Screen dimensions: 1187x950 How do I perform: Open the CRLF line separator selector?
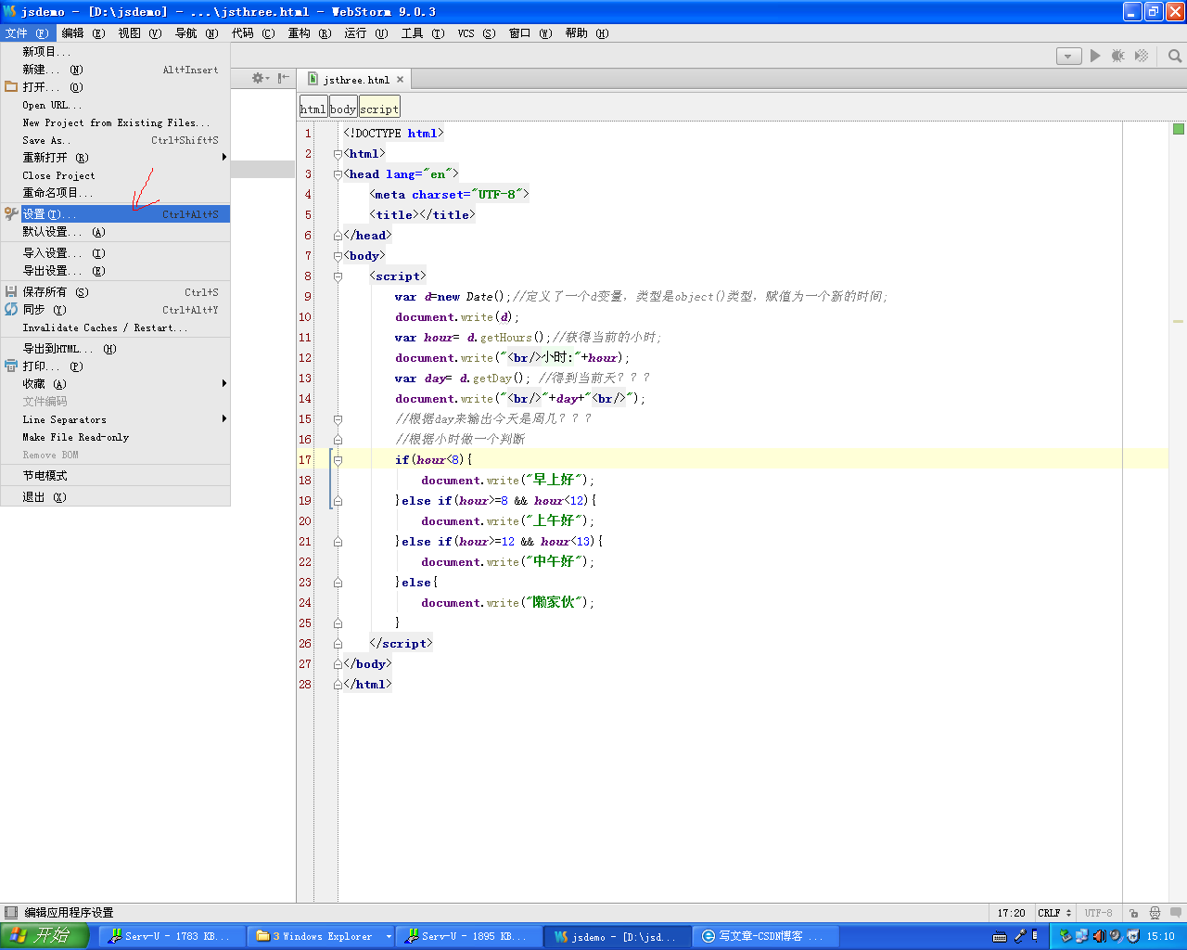(x=1054, y=913)
